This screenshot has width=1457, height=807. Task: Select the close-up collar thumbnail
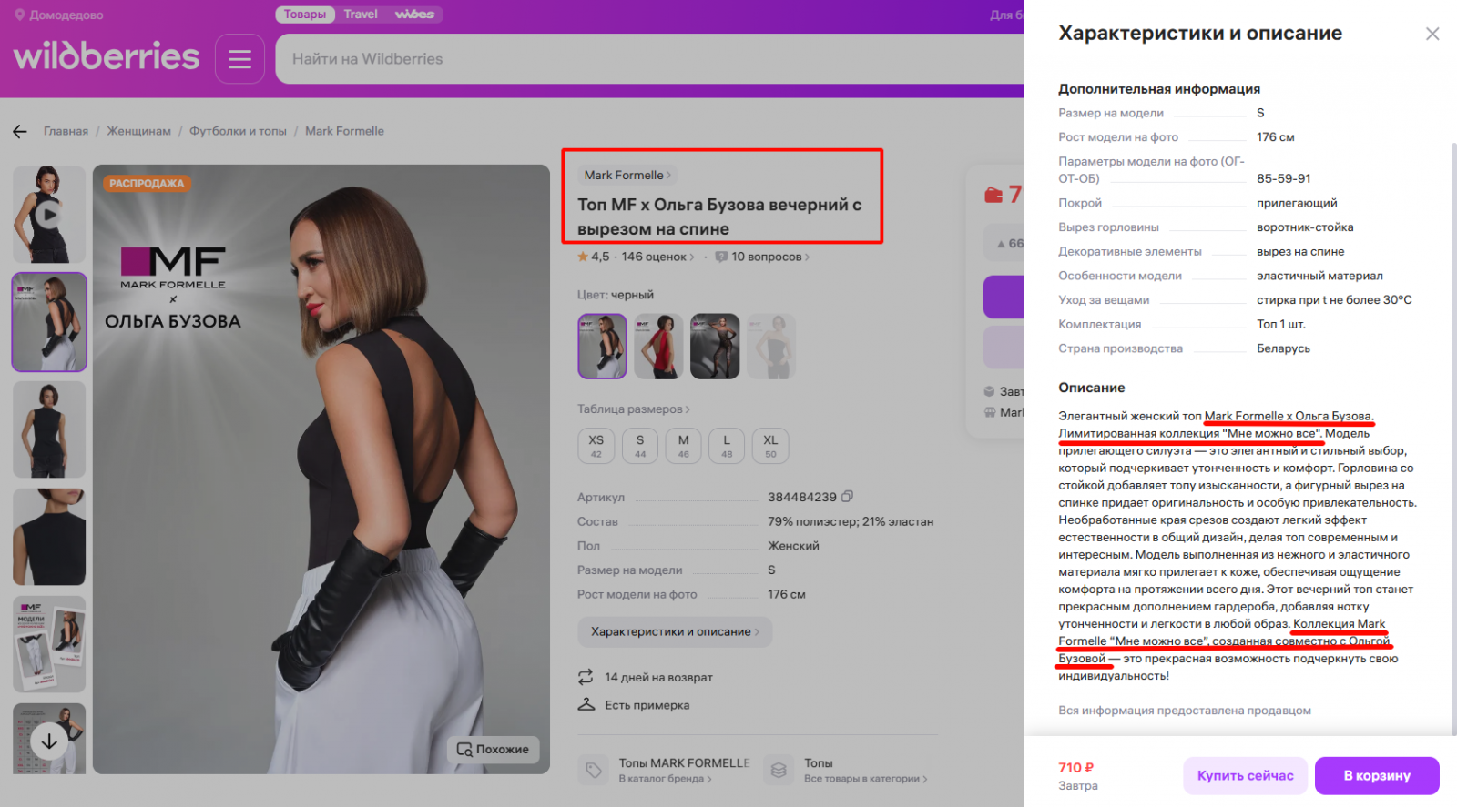click(49, 537)
